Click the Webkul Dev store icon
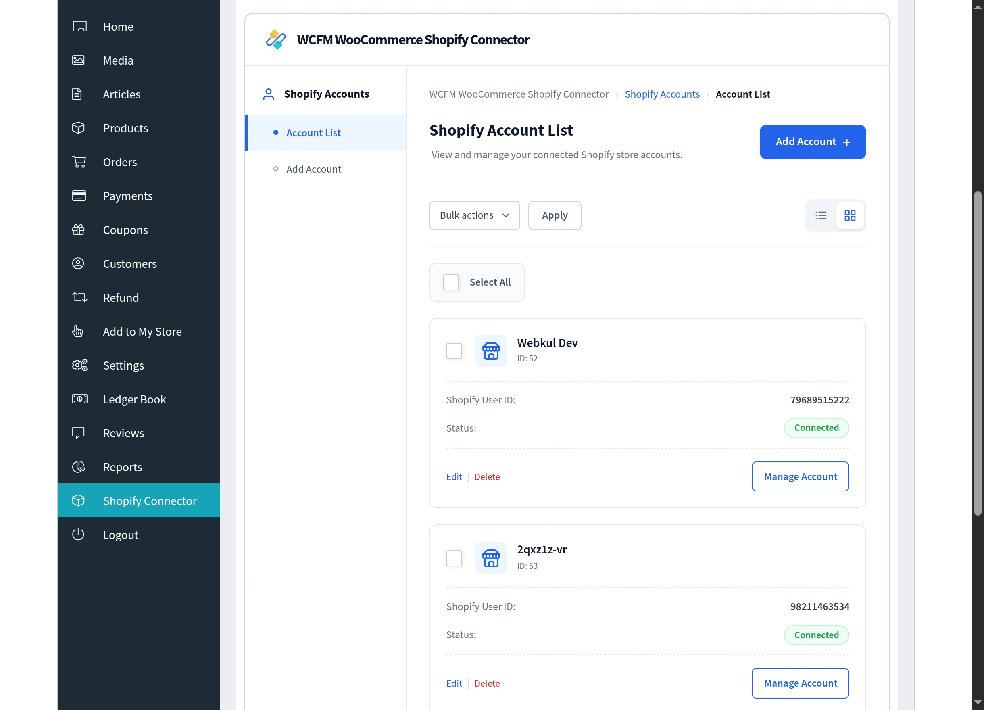The width and height of the screenshot is (984, 710). point(491,351)
